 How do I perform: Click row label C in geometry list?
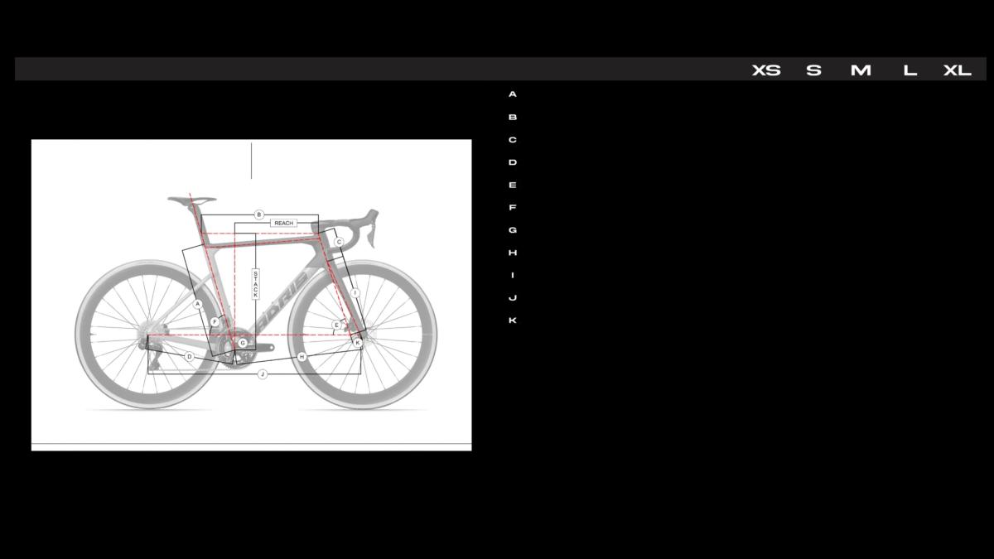513,140
